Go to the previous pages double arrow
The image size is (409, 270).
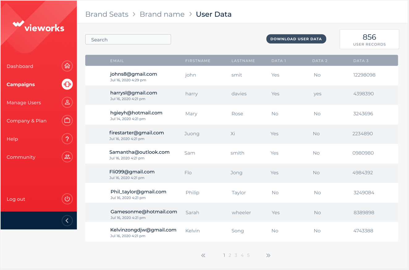tap(203, 255)
